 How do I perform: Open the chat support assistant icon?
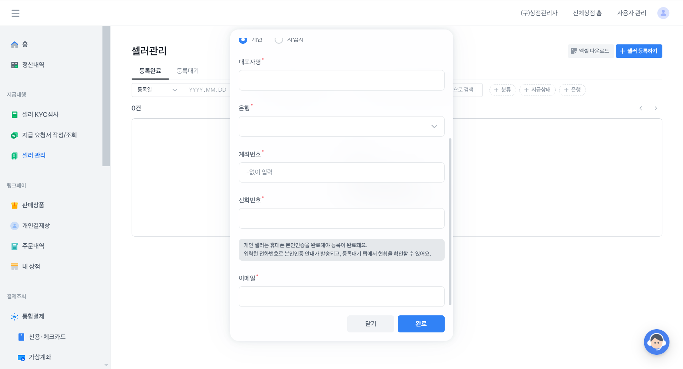656,342
